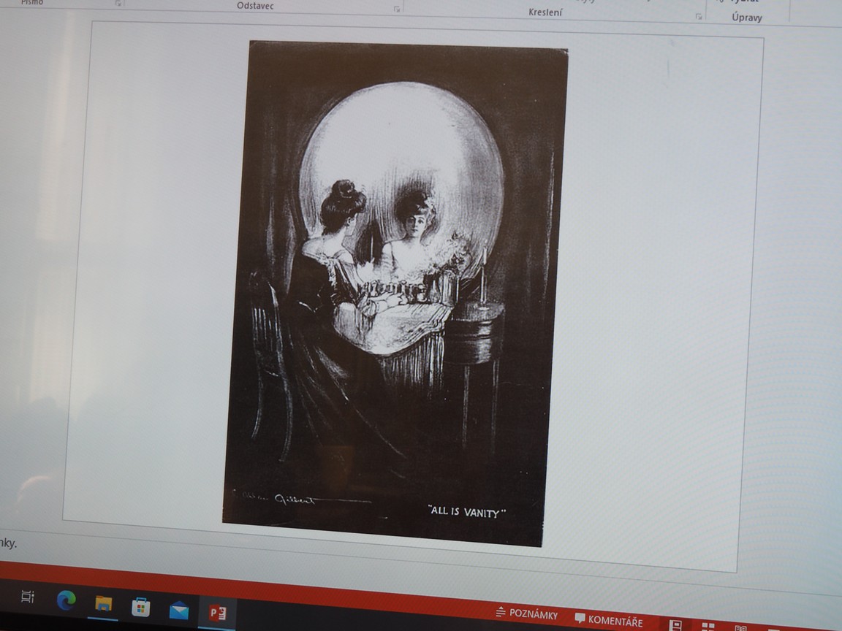
Task: Open File Explorer from the taskbar
Action: (x=104, y=604)
